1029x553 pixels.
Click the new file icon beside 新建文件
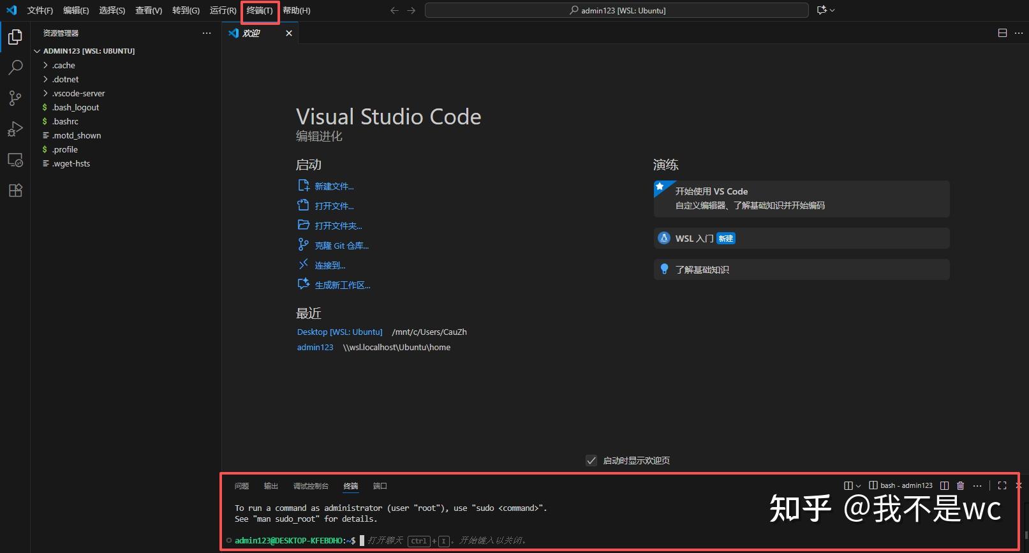pos(304,186)
